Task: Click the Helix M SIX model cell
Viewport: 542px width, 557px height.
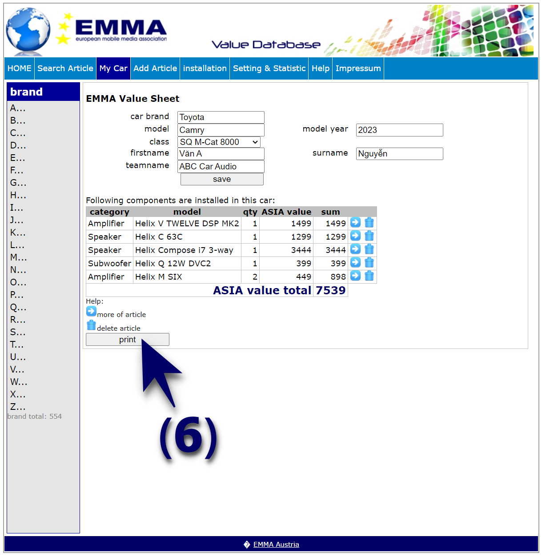Action: [187, 277]
